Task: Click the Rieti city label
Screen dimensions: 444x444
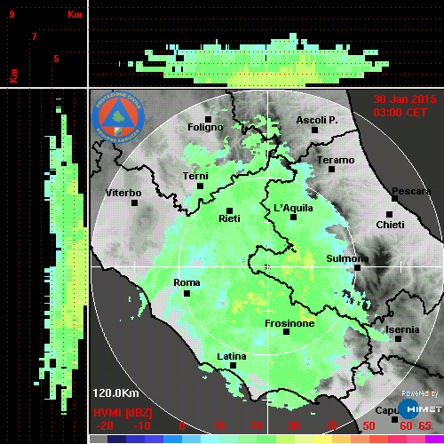Action: tap(229, 218)
